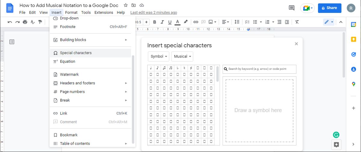This screenshot has width=361, height=152.
Task: Toggle bold formatting
Action: click(155, 22)
